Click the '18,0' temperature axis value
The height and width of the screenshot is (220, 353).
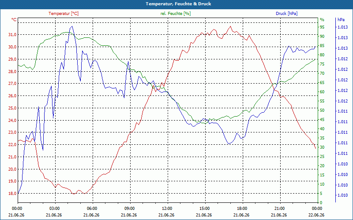(12, 194)
